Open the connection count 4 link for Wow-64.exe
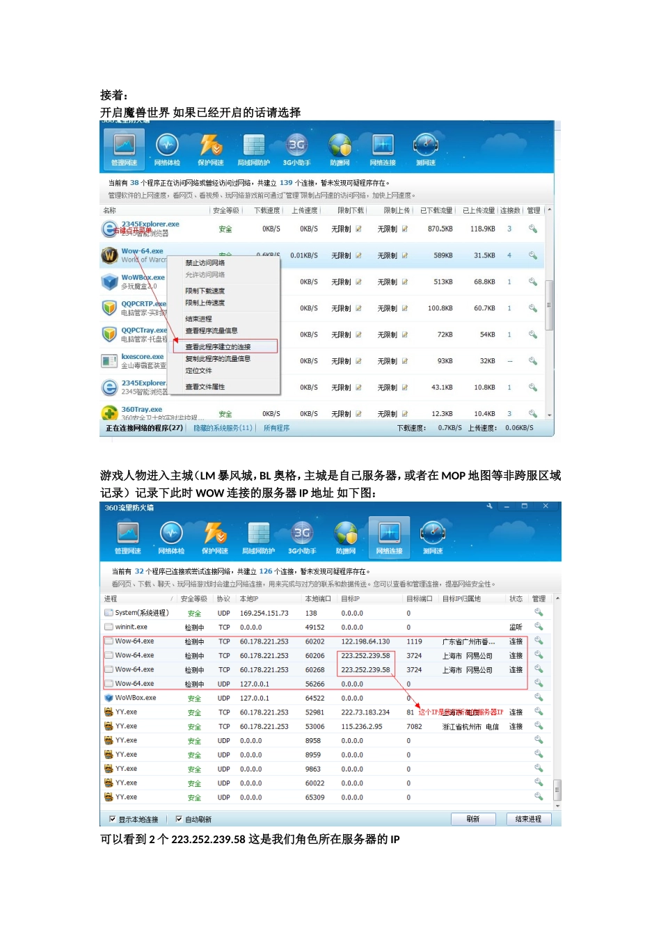661x935 pixels. coord(509,255)
